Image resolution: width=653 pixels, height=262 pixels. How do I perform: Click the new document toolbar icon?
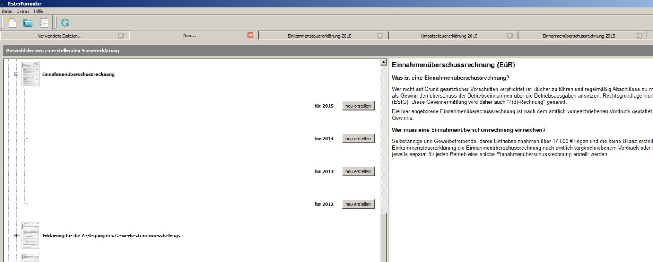(12, 23)
